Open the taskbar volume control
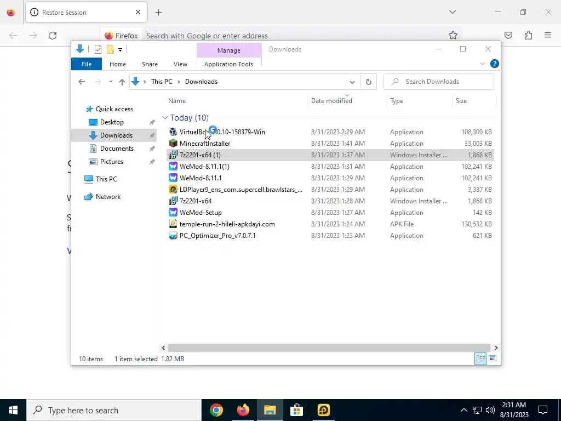The width and height of the screenshot is (561, 421). point(490,410)
